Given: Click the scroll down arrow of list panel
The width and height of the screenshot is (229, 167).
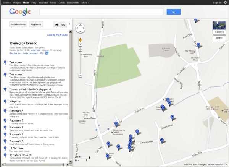Looking at the screenshot, I should [x=71, y=162].
